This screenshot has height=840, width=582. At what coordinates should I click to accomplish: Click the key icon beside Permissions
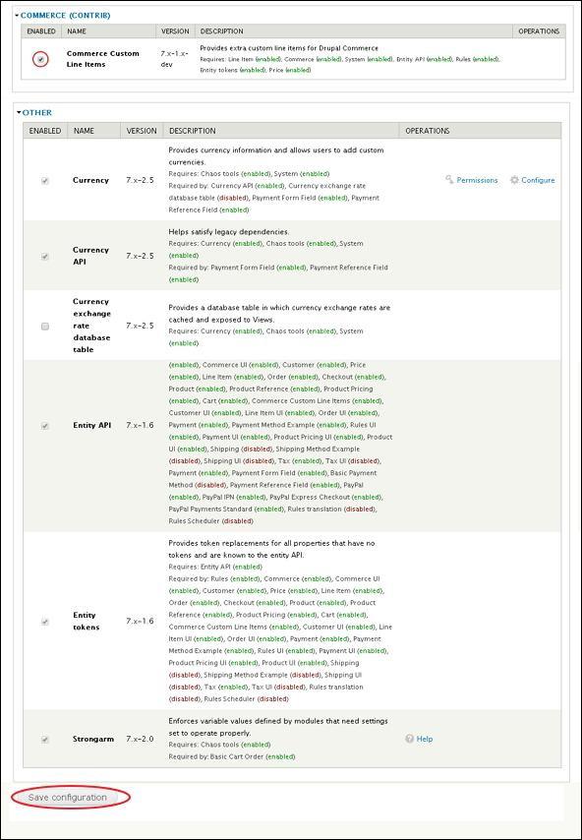[x=448, y=180]
